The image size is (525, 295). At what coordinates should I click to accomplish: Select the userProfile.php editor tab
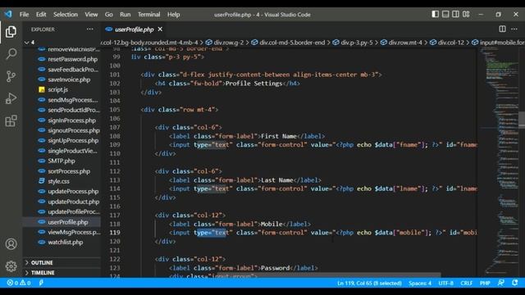[x=134, y=29]
